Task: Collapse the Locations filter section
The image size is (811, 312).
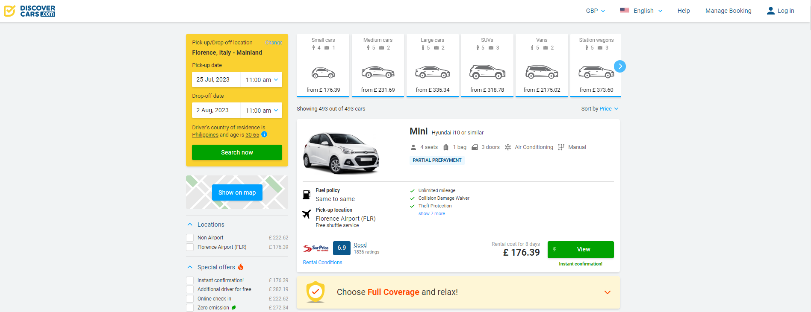Action: click(x=190, y=225)
